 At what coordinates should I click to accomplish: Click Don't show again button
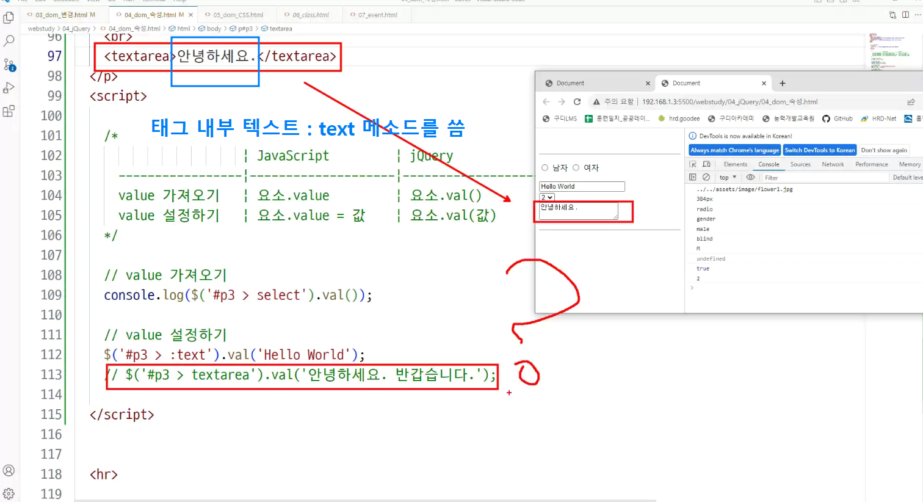[x=884, y=150]
